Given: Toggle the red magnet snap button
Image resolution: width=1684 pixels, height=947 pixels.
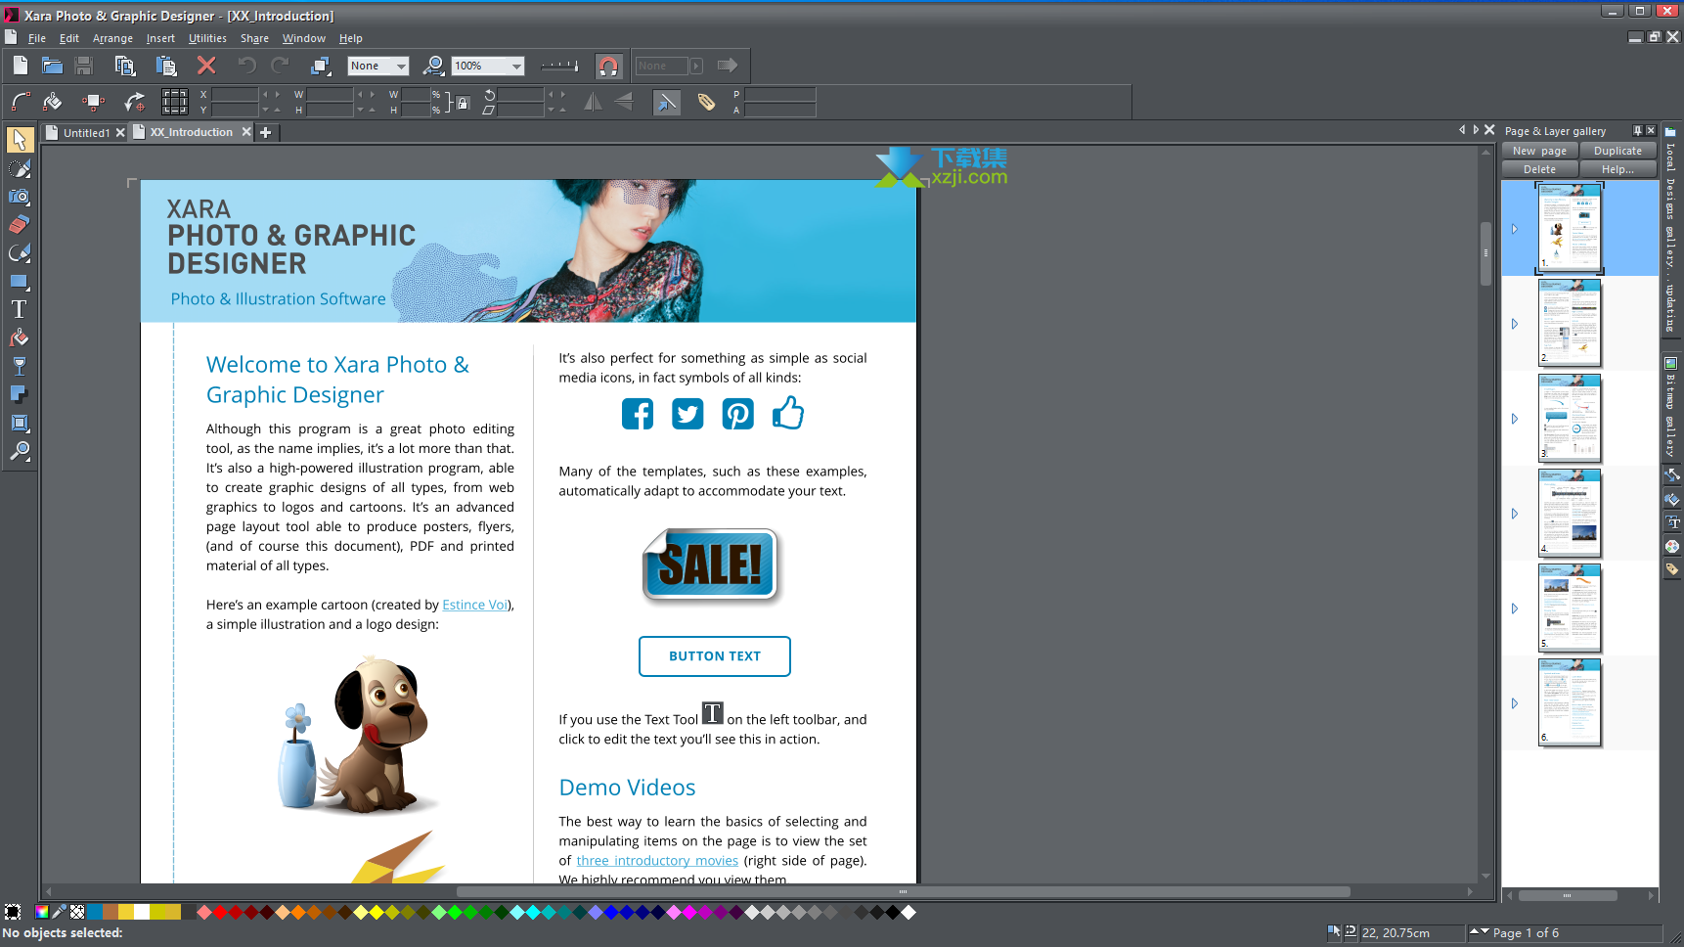Looking at the screenshot, I should [x=608, y=66].
